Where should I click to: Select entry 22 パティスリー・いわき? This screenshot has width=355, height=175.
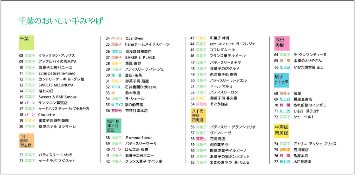46,155
